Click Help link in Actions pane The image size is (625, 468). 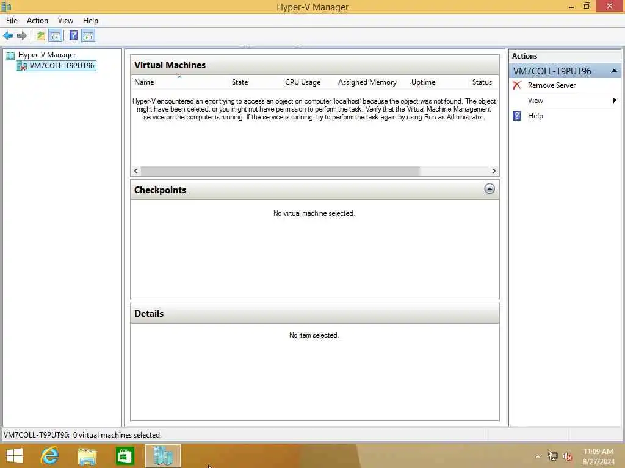point(535,116)
